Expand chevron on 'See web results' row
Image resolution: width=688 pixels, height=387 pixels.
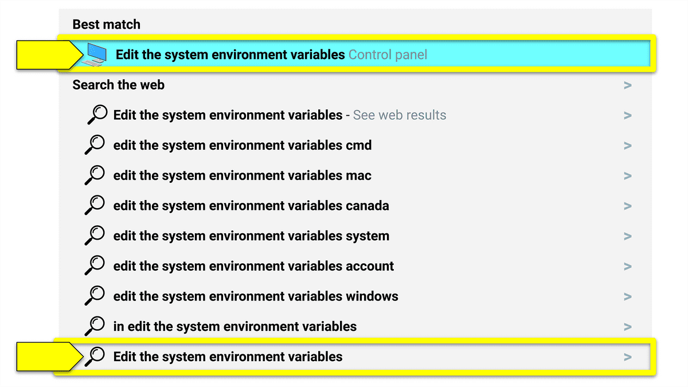point(628,116)
